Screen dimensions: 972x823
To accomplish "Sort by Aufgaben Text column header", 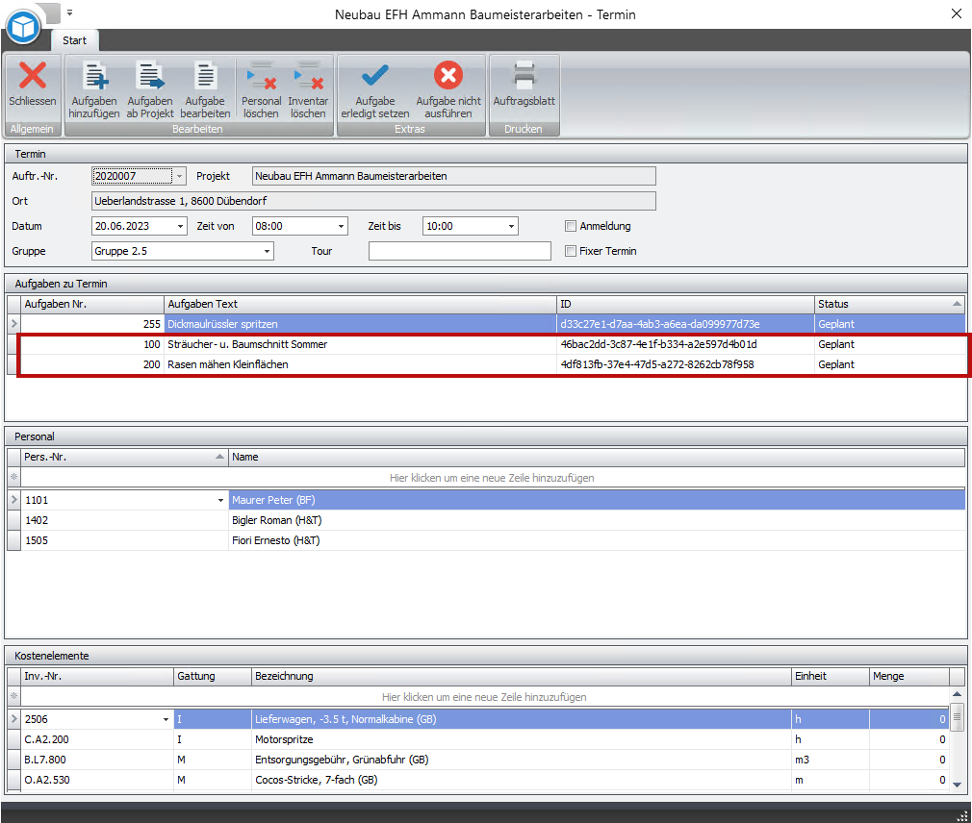I will click(x=360, y=304).
